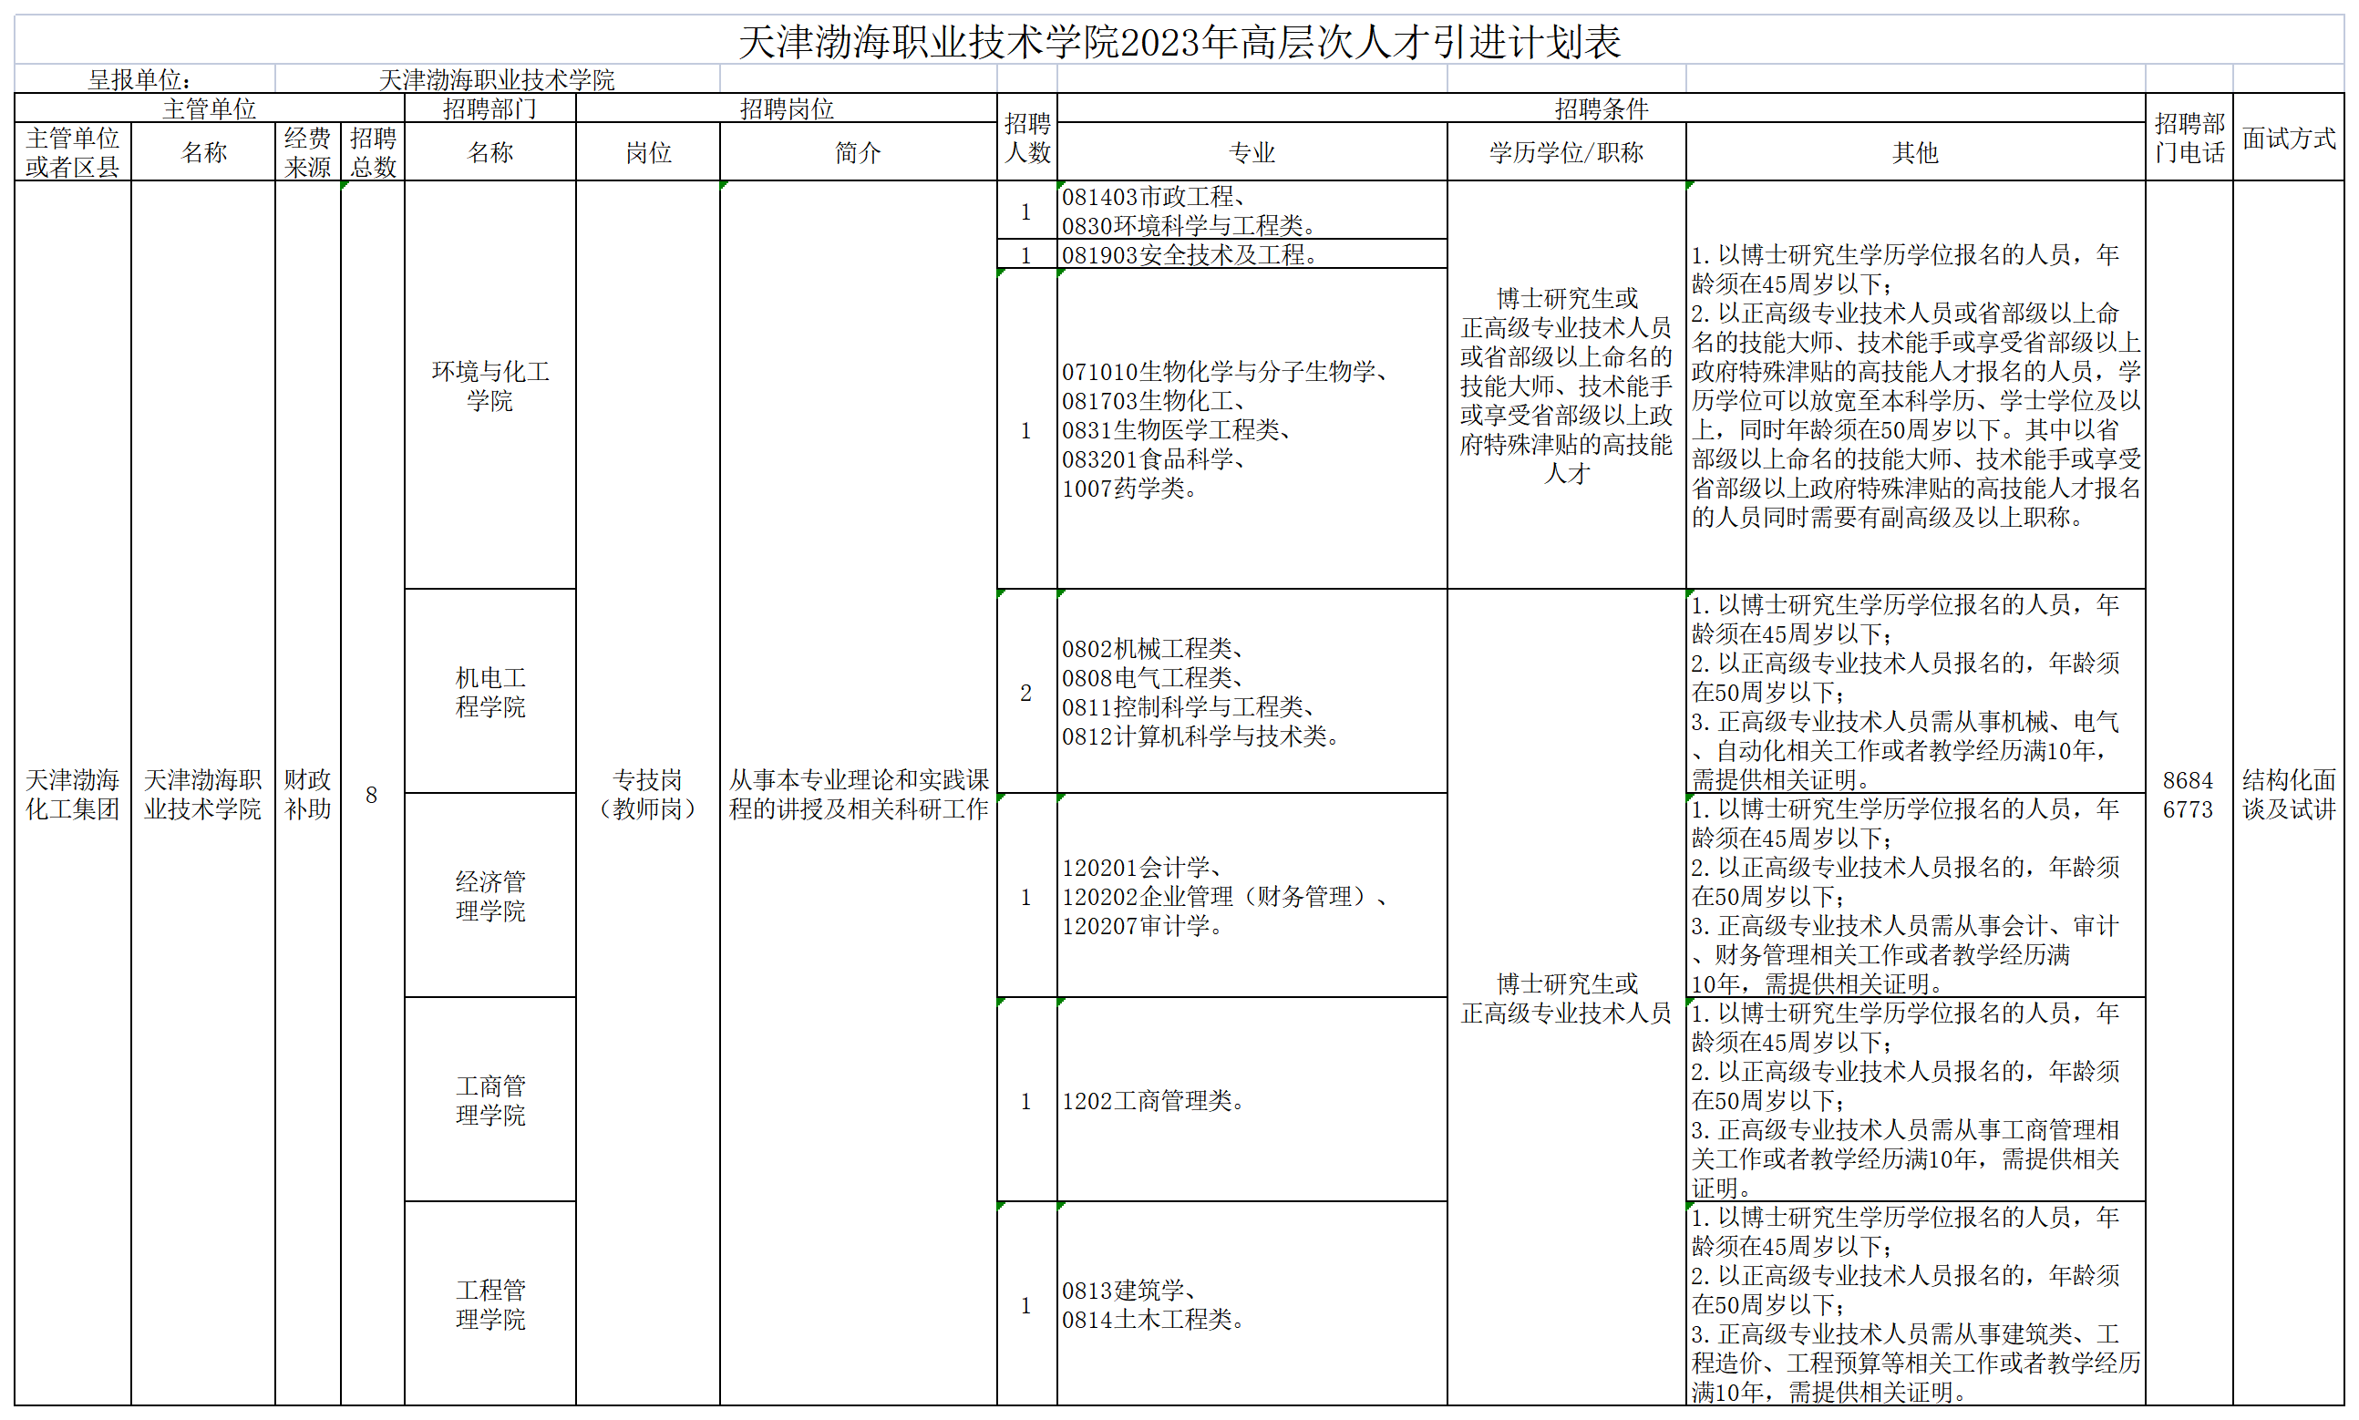Screen dimensions: 2359x1420
Task: Click the 120201会计学 major cell
Action: click(x=1252, y=896)
